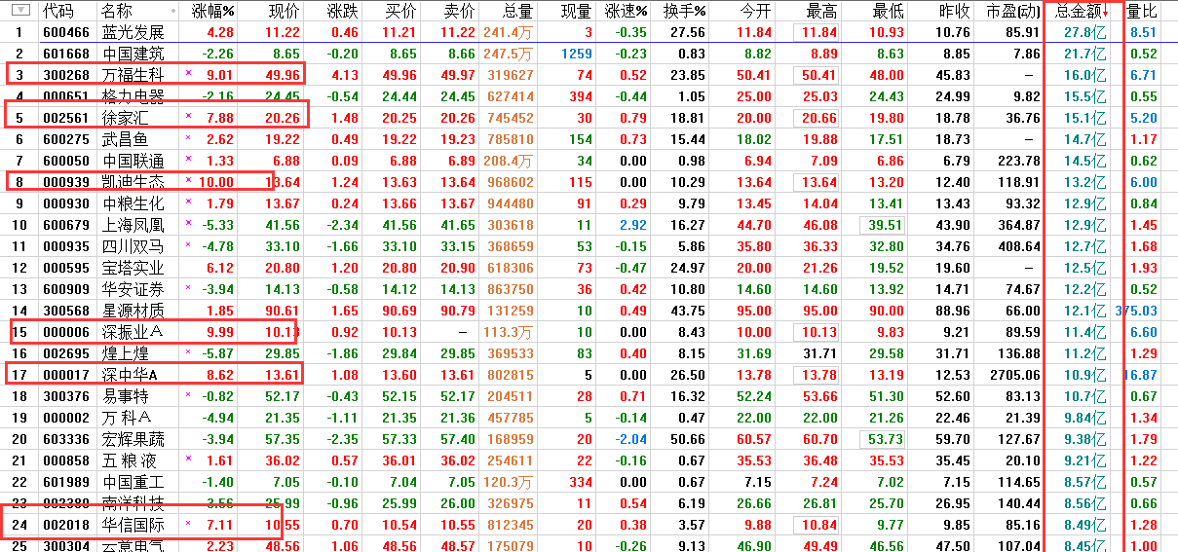Click stock code 601989
Viewport: 1178px width, 552px height.
(x=65, y=482)
